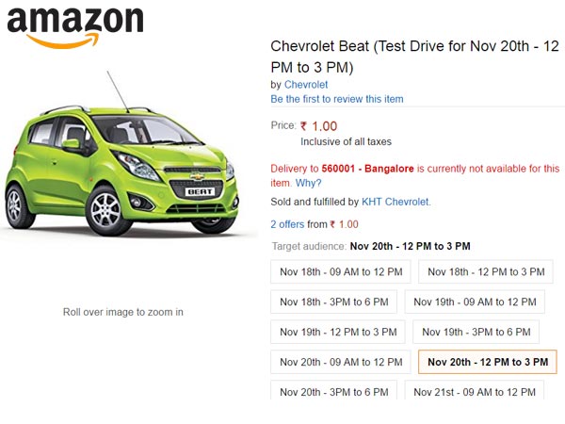Viewport: 565px width, 424px height.
Task: Select Nov 18th - 09 AM to 12 PM slot
Action: tap(341, 271)
